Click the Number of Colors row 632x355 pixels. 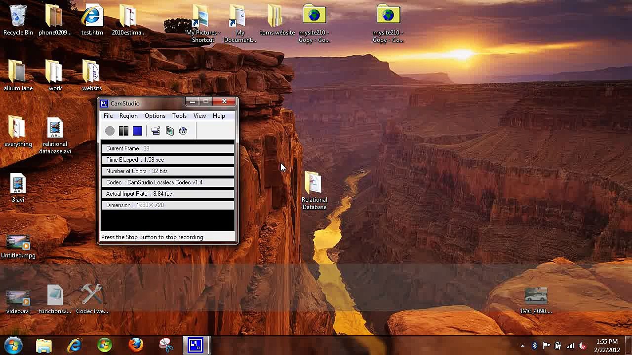(x=168, y=171)
